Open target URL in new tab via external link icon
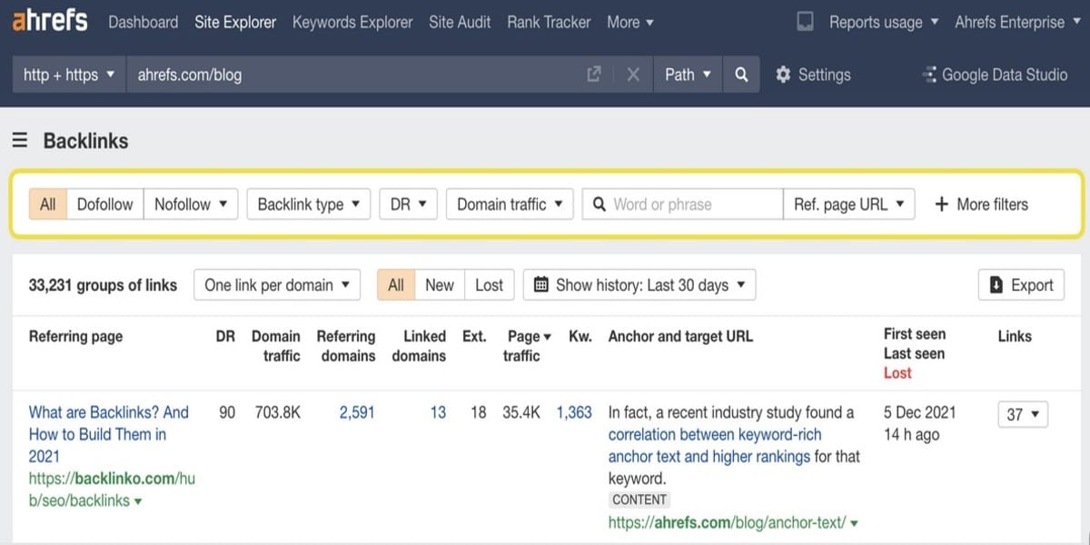 coord(594,74)
